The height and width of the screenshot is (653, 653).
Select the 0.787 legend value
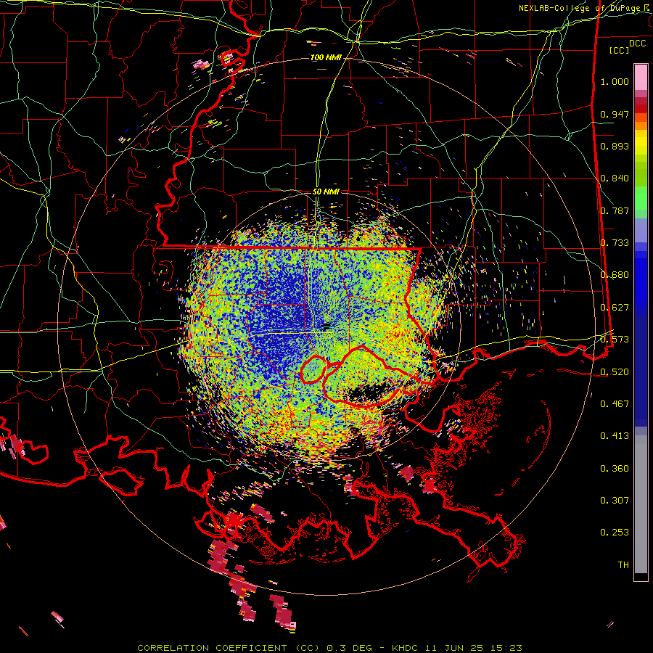(615, 210)
